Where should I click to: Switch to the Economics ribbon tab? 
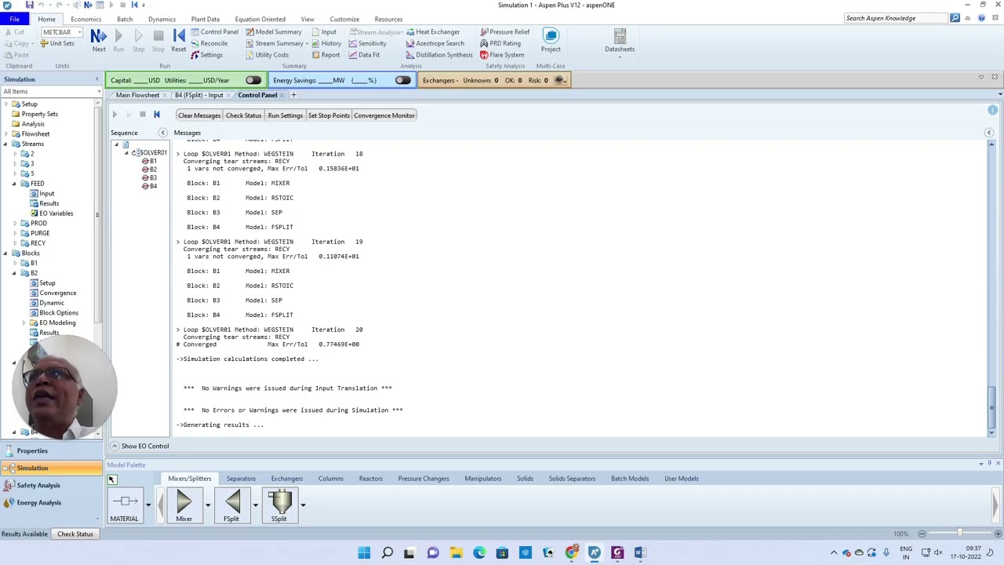tap(85, 19)
